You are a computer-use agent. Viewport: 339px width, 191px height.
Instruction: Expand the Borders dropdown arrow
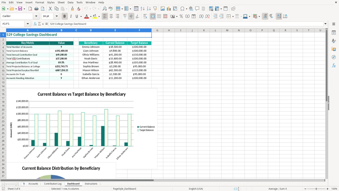(233, 16)
